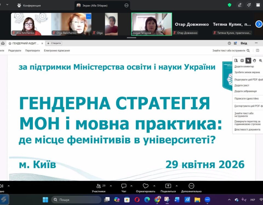Click the Windows taskbar search field Пошук

click(x=72, y=200)
